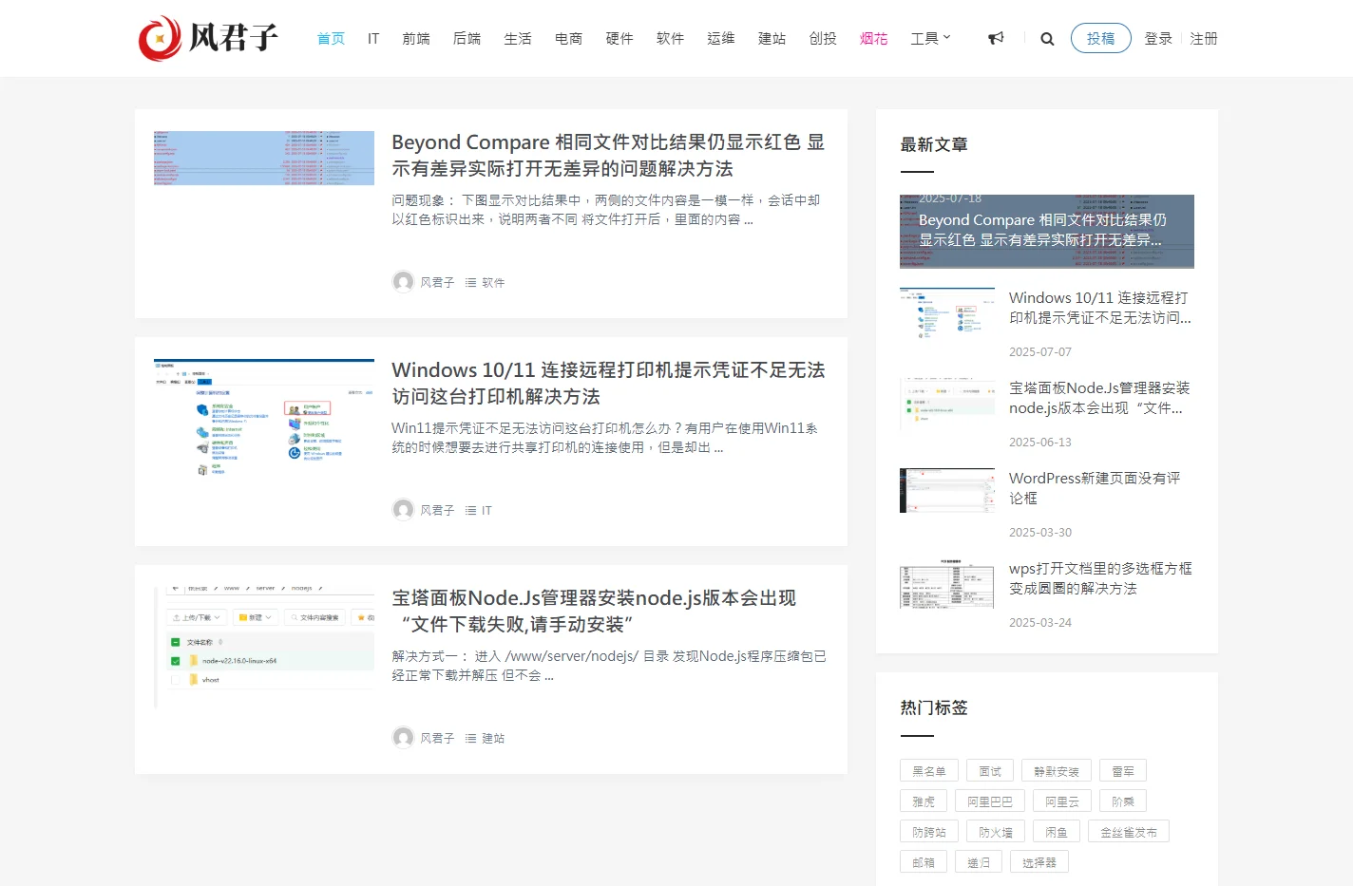The image size is (1353, 886).
Task: Open 宝塔面板 Node.js post thumbnail
Action: (264, 647)
